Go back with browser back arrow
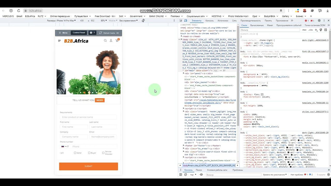This screenshot has width=331, height=186. [x=3, y=11]
